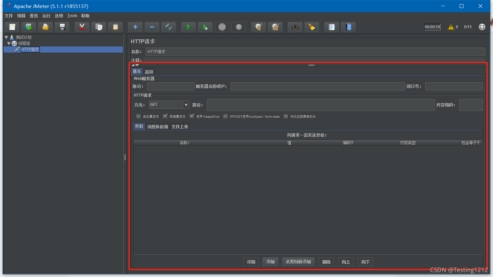Select HTTP请求 in the tree
Viewport: 493px width, 277px height.
coord(30,49)
